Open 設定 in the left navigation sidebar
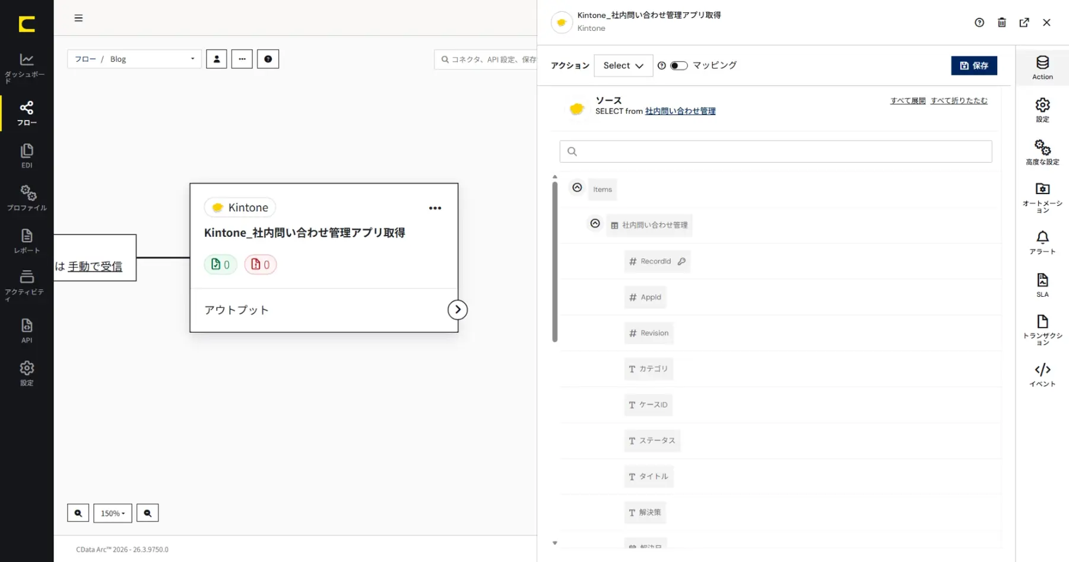The height and width of the screenshot is (562, 1069). click(x=26, y=373)
